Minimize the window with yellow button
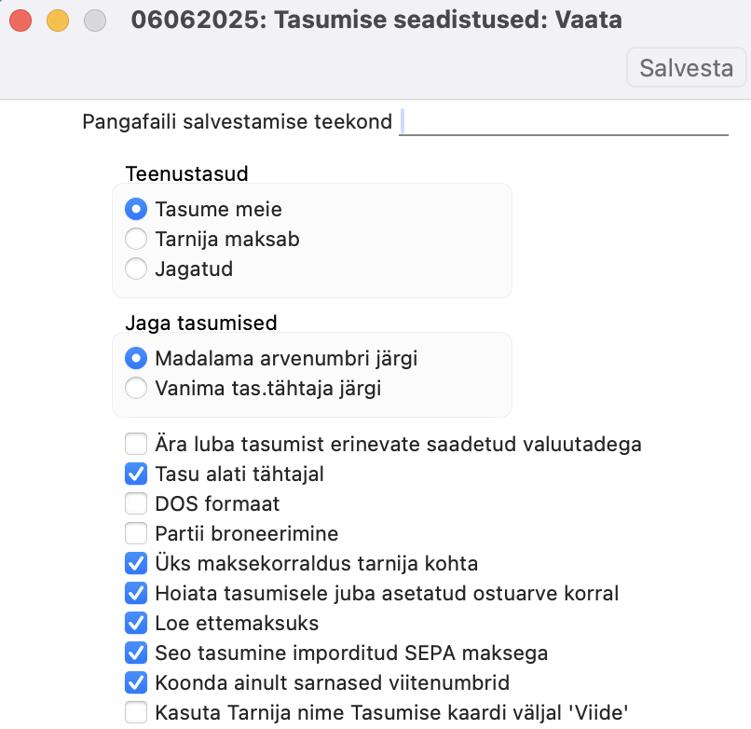Viewport: 751px width, 729px height. [x=58, y=20]
